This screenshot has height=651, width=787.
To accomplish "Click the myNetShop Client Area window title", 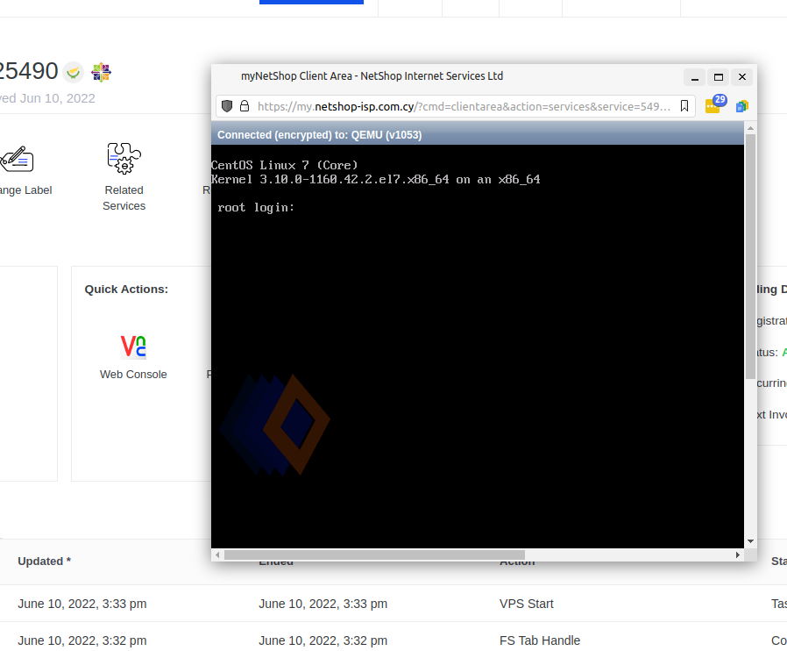I will pyautogui.click(x=372, y=76).
